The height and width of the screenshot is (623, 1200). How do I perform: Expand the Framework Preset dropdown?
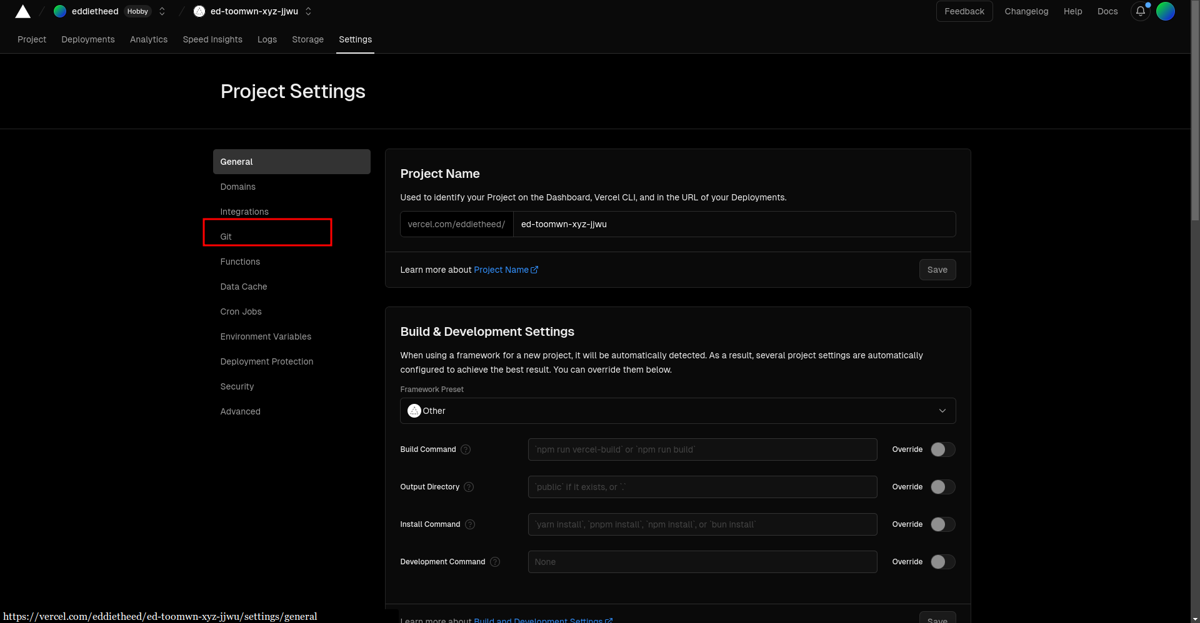pos(677,411)
